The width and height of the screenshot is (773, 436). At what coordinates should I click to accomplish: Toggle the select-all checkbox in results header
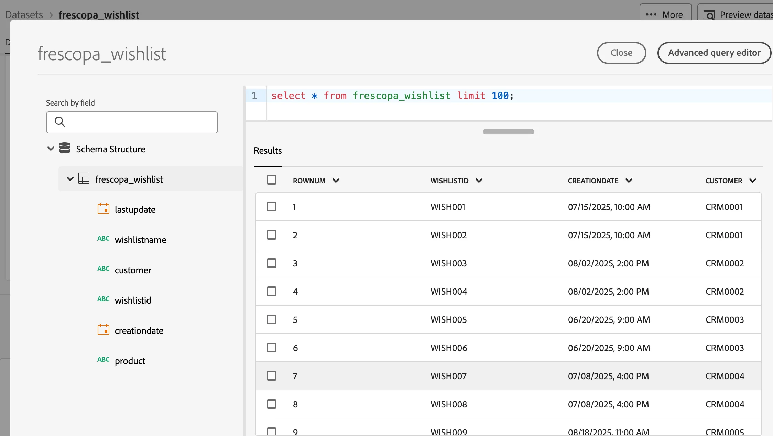272,180
